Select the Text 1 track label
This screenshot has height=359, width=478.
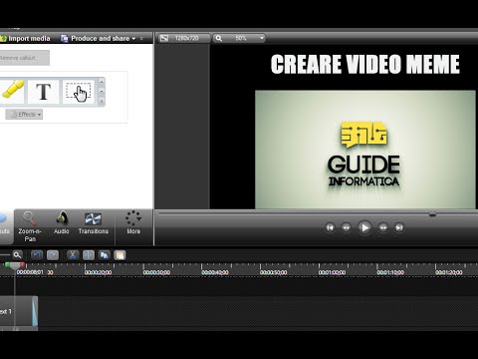[x=6, y=311]
